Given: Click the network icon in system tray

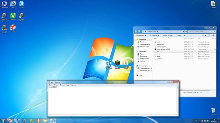Looking at the screenshot, I should 205,121.
